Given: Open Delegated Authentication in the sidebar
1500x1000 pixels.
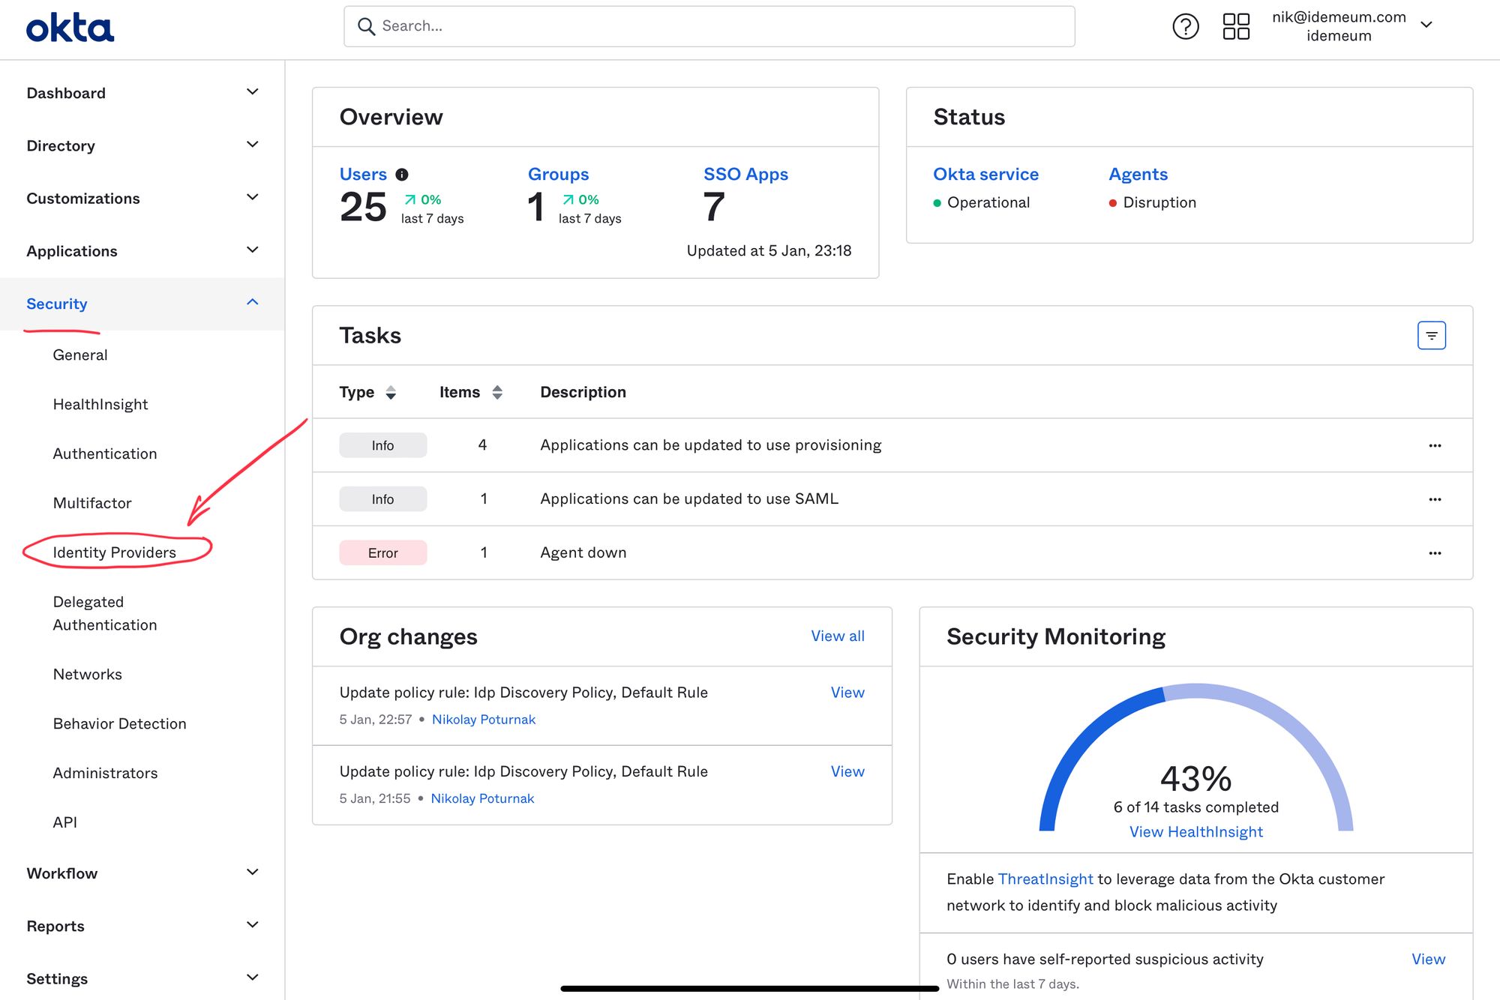Looking at the screenshot, I should coord(105,613).
